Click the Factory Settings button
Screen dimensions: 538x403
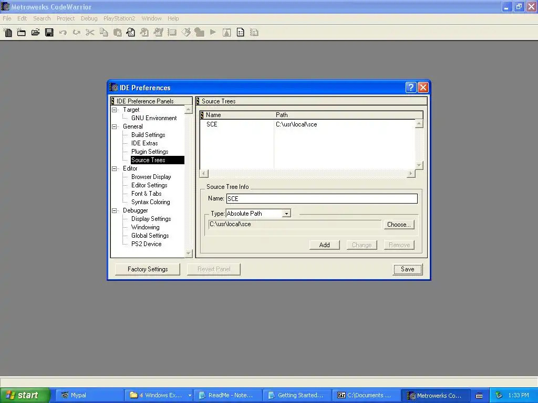tap(148, 269)
